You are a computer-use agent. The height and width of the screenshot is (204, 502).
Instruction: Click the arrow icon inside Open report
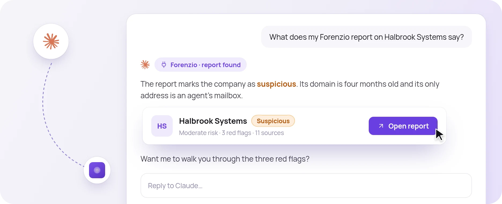(381, 126)
